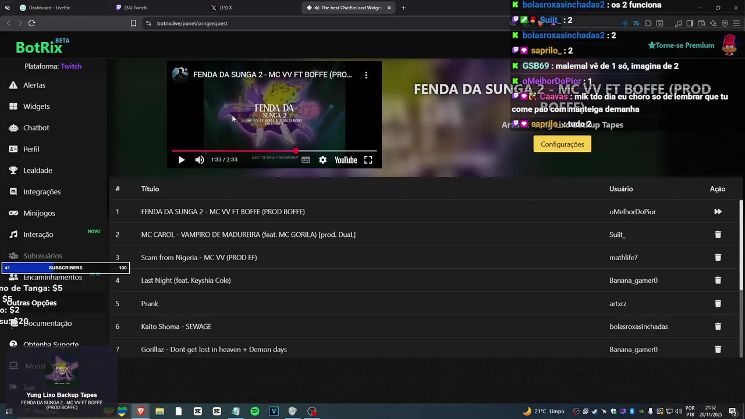Toggle Brave sidebar panel icon
The image size is (745, 419).
(x=690, y=23)
